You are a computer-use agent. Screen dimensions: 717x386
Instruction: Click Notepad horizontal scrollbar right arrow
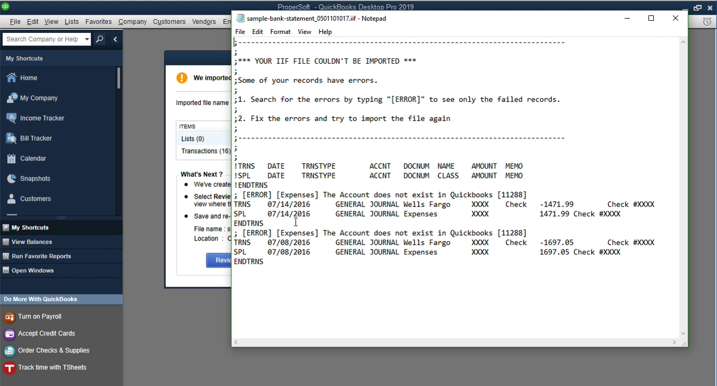click(x=675, y=342)
